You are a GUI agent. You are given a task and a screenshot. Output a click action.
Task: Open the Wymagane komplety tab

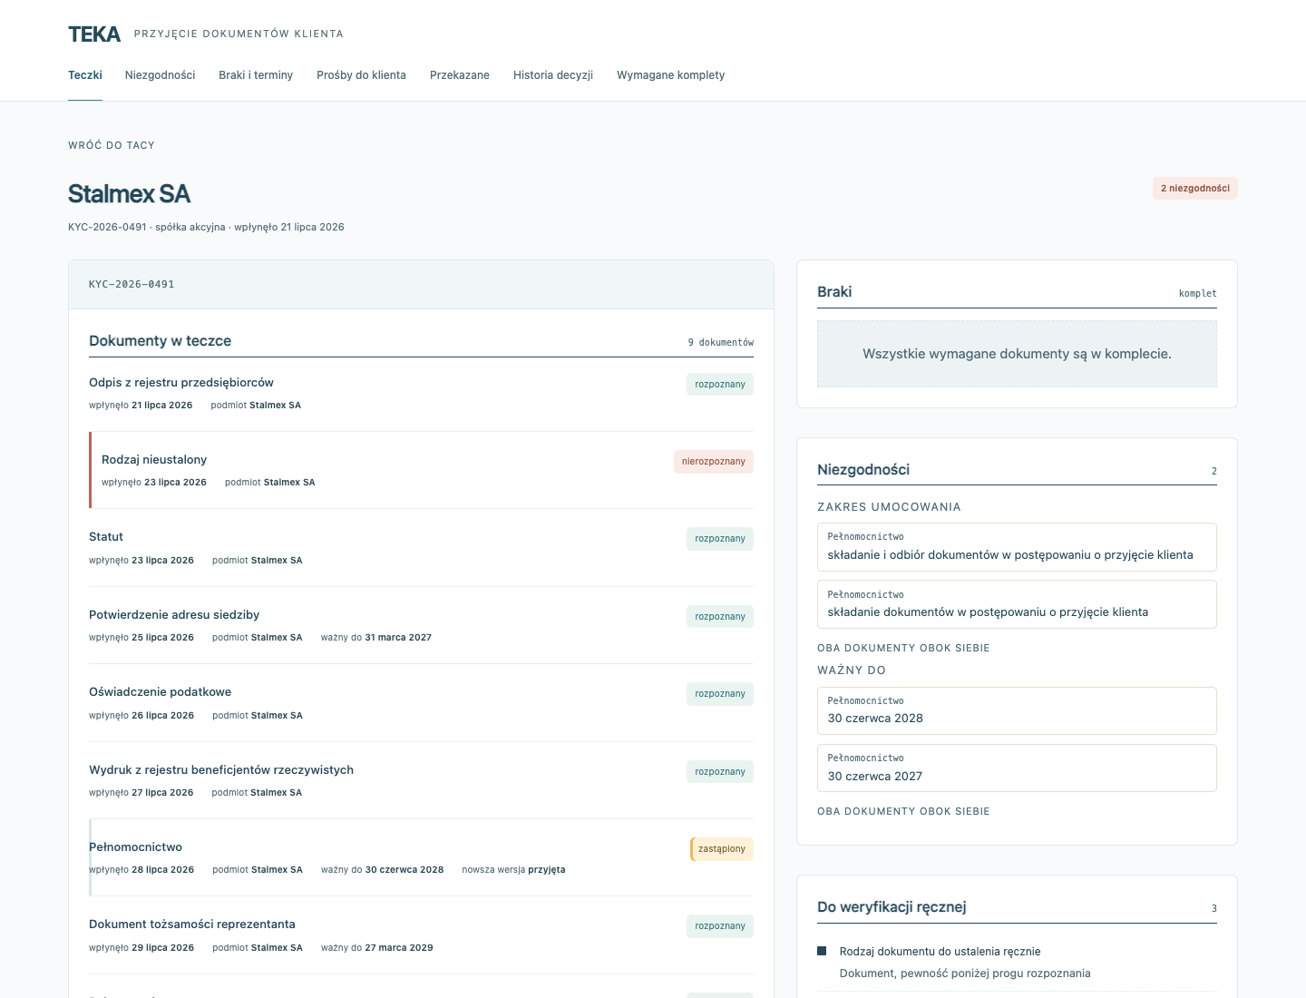pos(670,75)
